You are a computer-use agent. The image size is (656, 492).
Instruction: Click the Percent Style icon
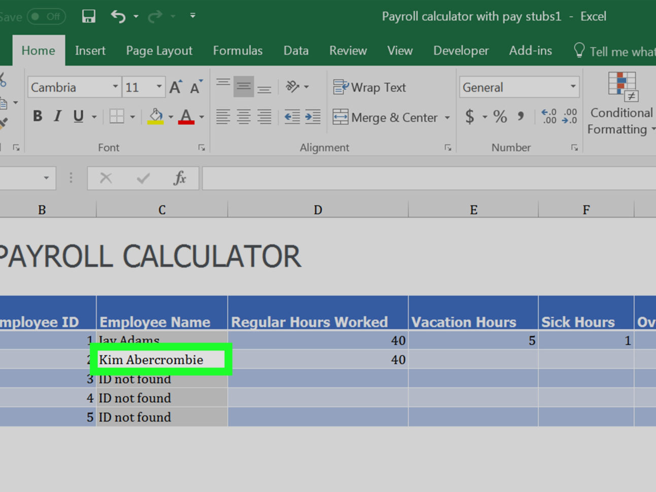[x=499, y=116]
